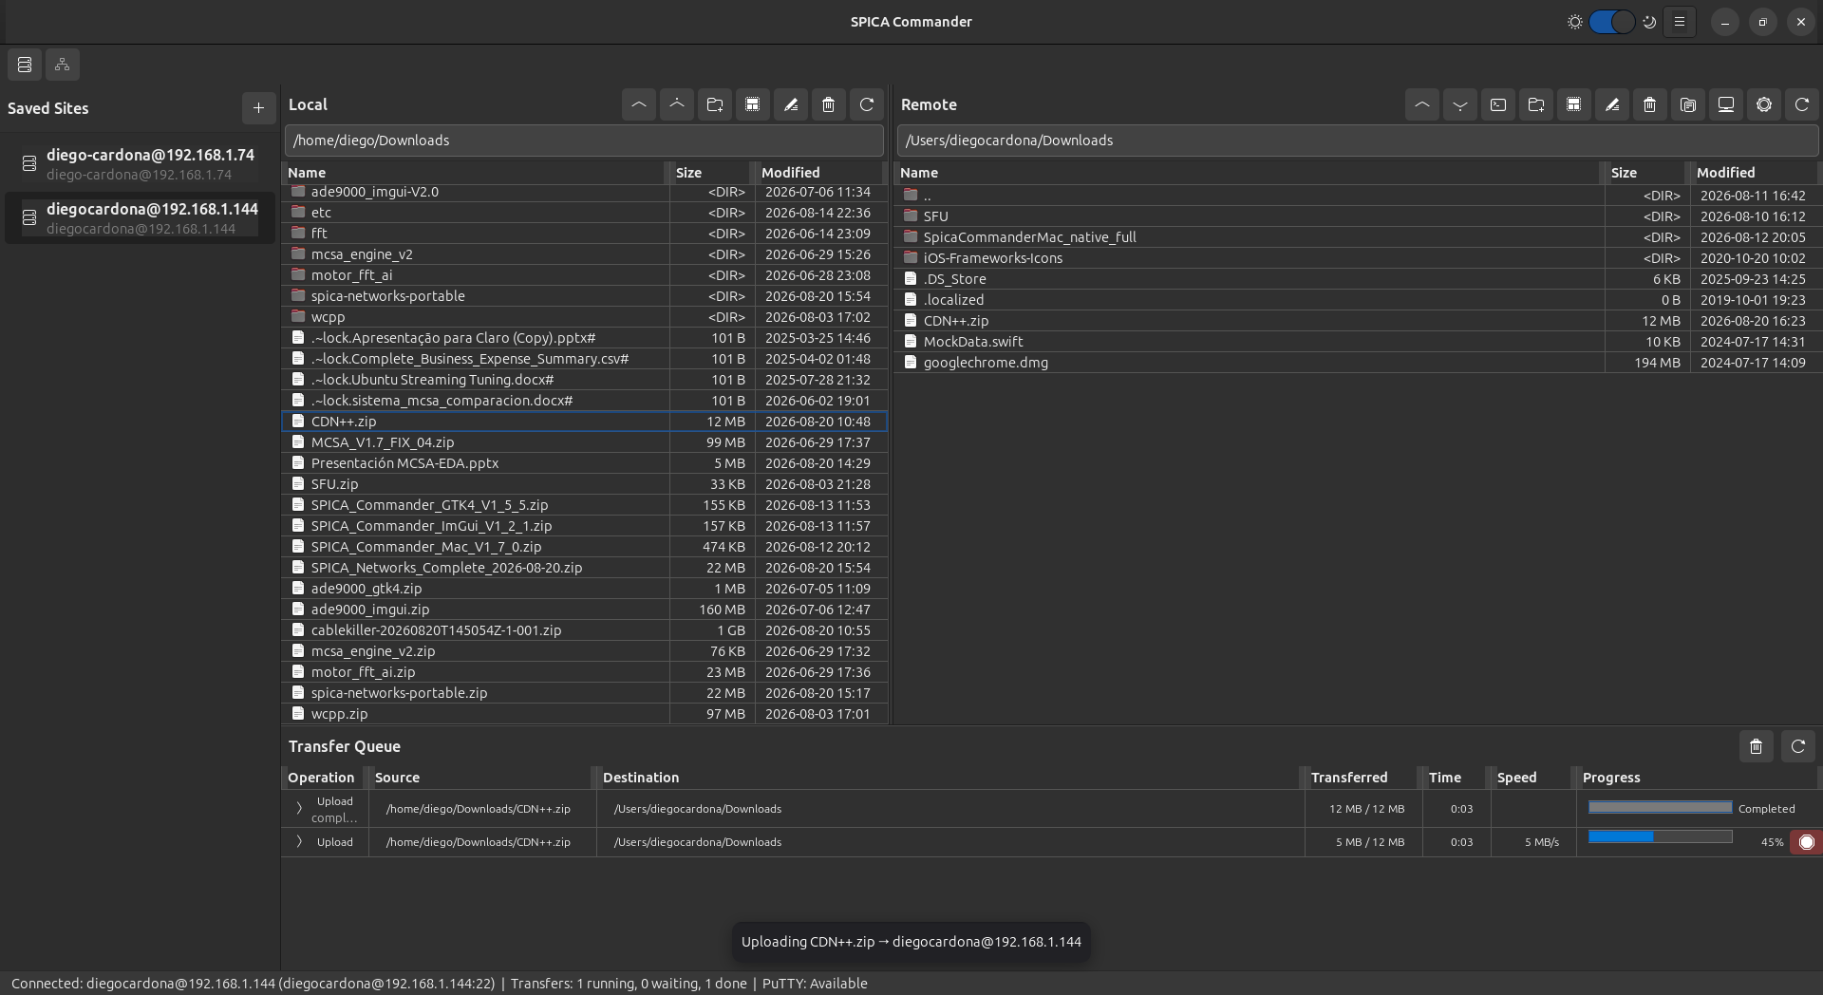The width and height of the screenshot is (1823, 995).
Task: Click the Remote path field /Users/diegocardona/Downloads
Action: [x=1358, y=141]
